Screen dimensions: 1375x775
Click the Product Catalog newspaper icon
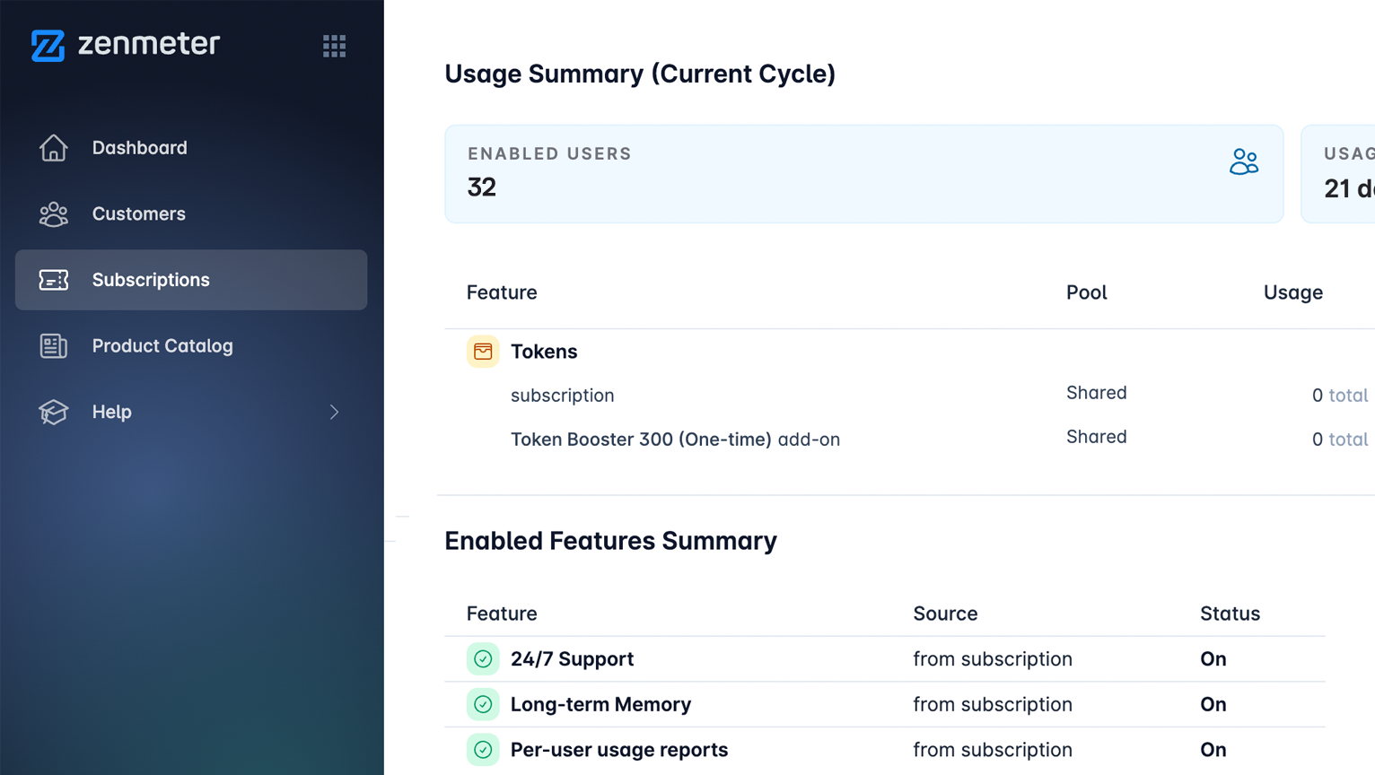point(54,345)
